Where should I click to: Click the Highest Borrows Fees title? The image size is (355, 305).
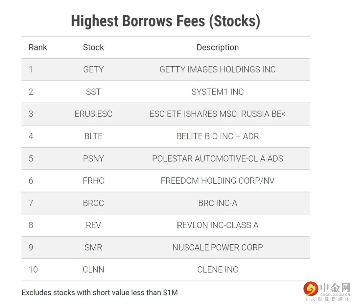click(x=166, y=21)
